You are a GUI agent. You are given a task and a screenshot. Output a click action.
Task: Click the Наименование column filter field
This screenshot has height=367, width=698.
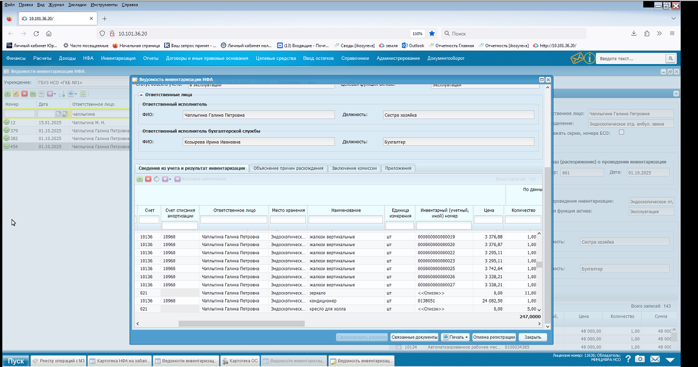[346, 220]
